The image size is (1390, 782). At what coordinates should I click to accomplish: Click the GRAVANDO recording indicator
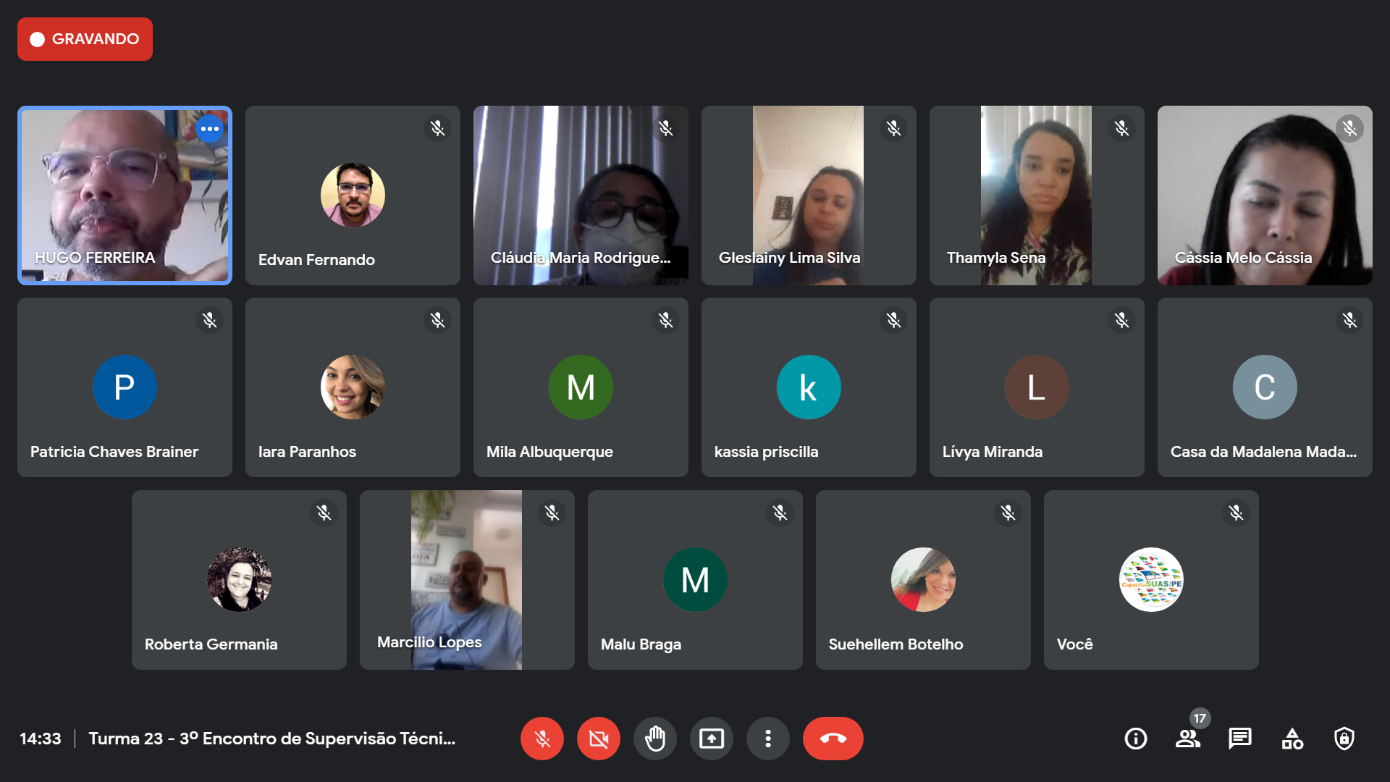click(x=85, y=39)
